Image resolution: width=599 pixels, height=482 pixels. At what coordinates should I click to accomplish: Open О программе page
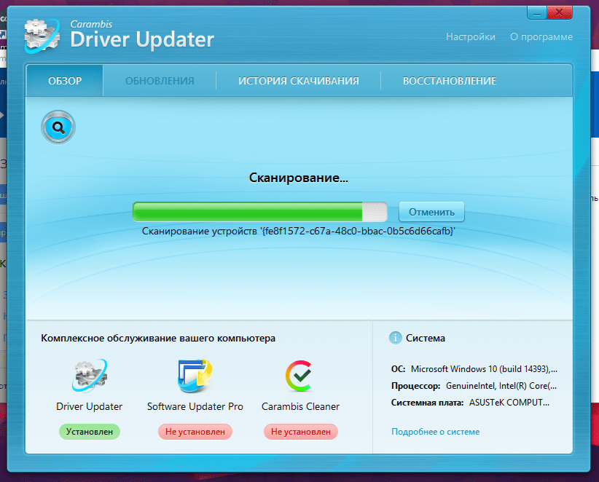coord(541,37)
